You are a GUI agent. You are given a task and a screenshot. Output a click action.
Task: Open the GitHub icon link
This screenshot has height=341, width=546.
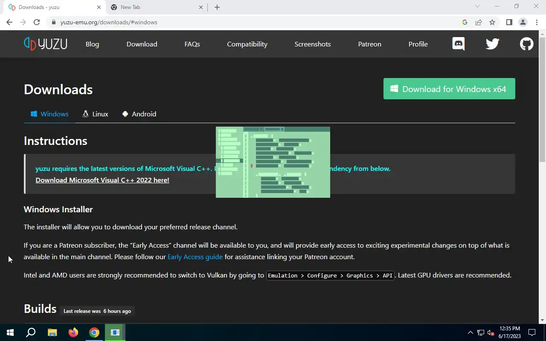pyautogui.click(x=527, y=44)
